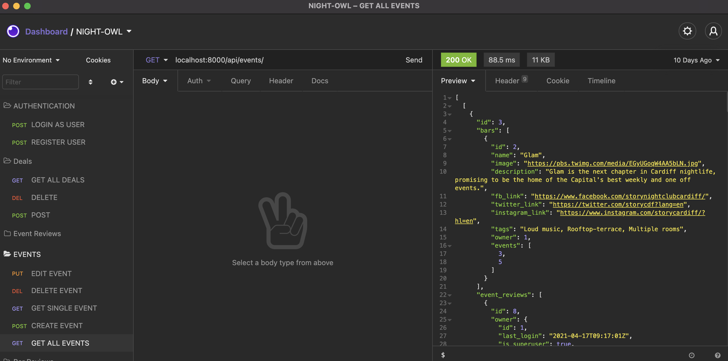Collapse JSON line 1 fold arrow
The image size is (728, 361).
(449, 98)
